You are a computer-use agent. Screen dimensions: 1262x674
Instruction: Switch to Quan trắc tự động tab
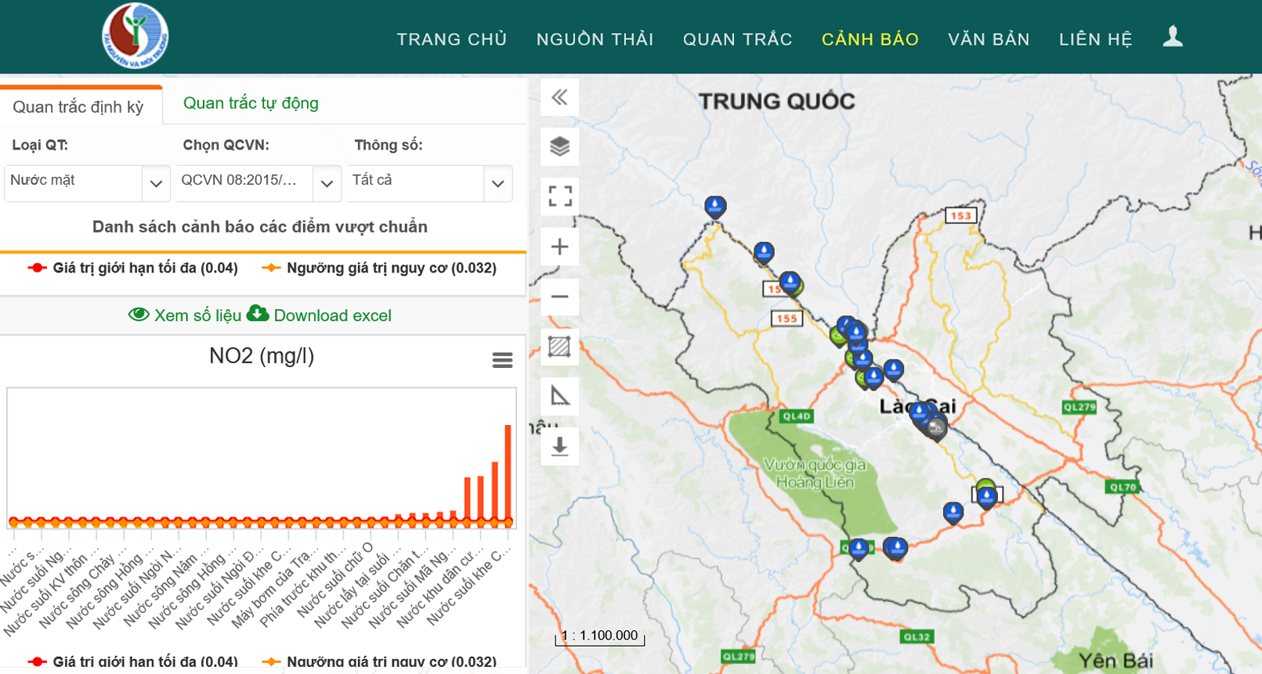251,103
